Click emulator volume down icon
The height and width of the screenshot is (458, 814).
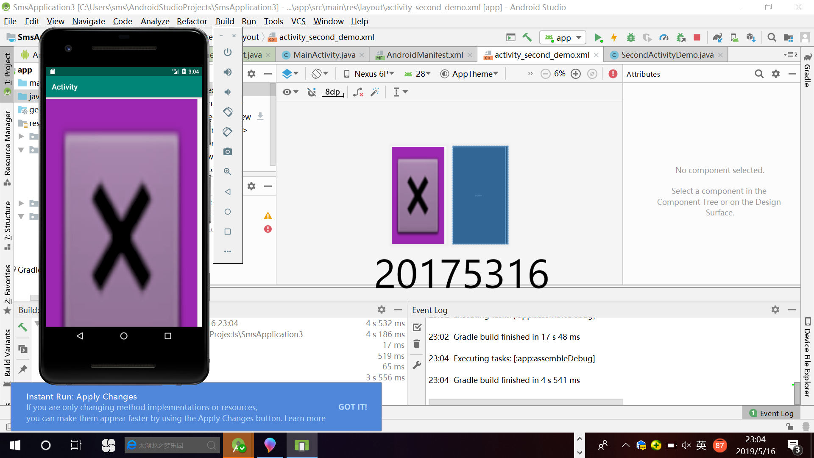pyautogui.click(x=228, y=92)
